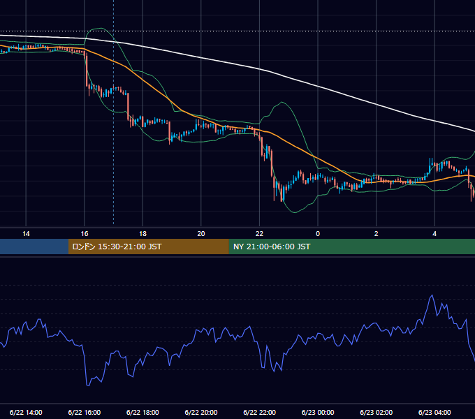Click the 16 hour axis label
The image size is (475, 419).
(x=85, y=234)
